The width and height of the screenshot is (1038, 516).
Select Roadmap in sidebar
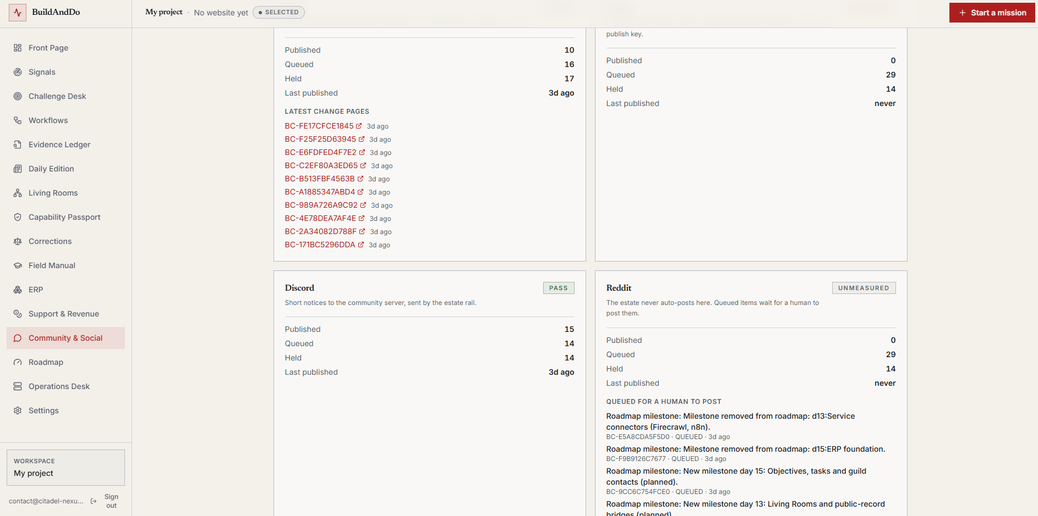click(65, 362)
